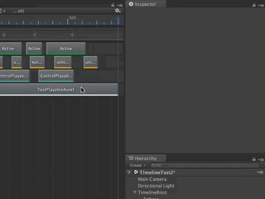Click the magnifier icon in Hierarchy search
This screenshot has height=199, width=265.
coord(153,165)
